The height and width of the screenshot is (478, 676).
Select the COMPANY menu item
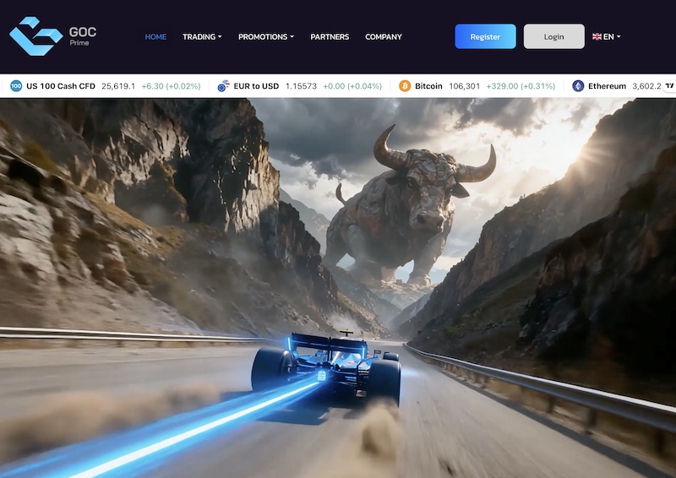384,37
